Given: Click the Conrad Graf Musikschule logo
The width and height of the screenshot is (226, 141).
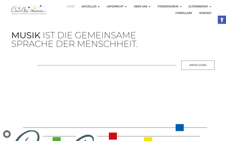Looking at the screenshot, I should pyautogui.click(x=29, y=10).
